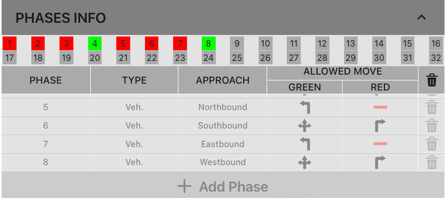This screenshot has width=445, height=199.
Task: Delete phase 8 using its trash icon
Action: pos(431,162)
